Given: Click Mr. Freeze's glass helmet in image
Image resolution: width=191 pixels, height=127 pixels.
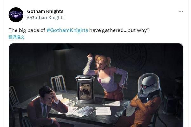Looking at the screenshot, I should [149, 85].
